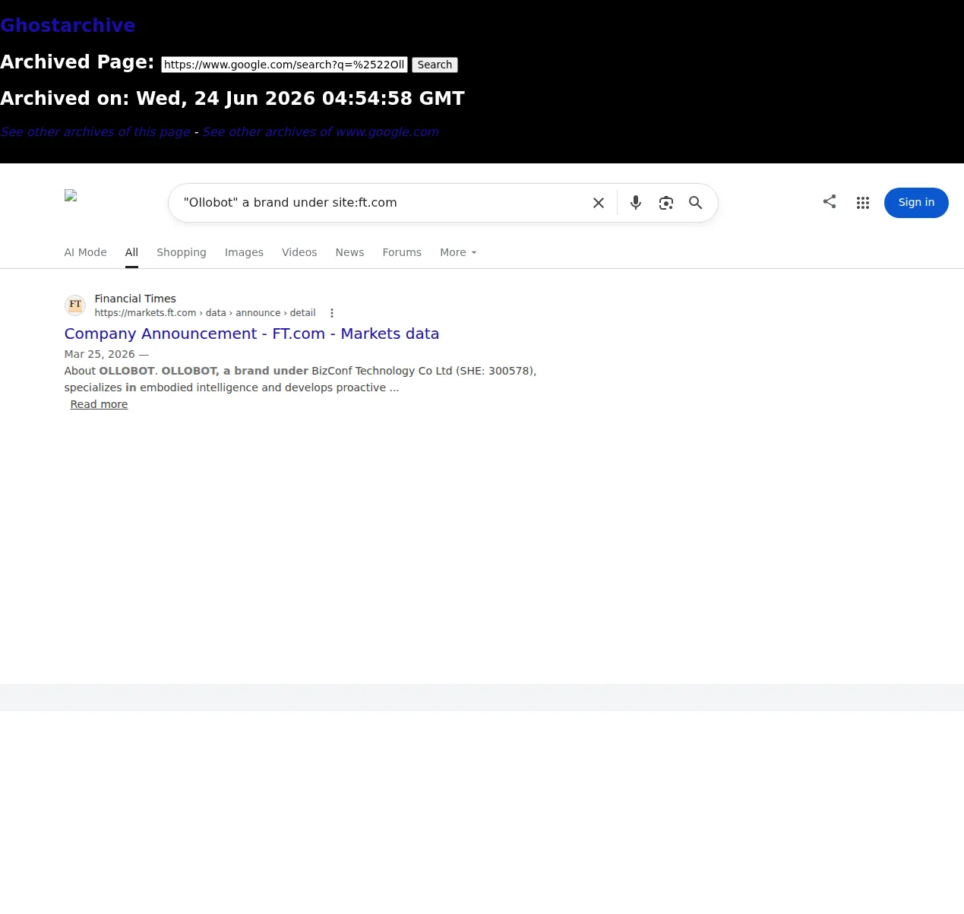
Task: Start voice search with microphone icon
Action: coord(636,203)
